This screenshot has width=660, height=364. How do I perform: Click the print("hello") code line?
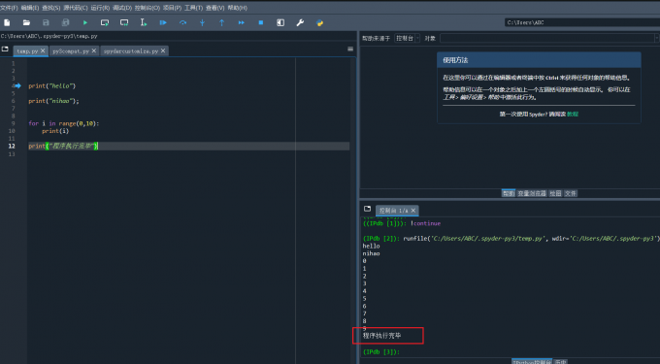[x=51, y=85]
